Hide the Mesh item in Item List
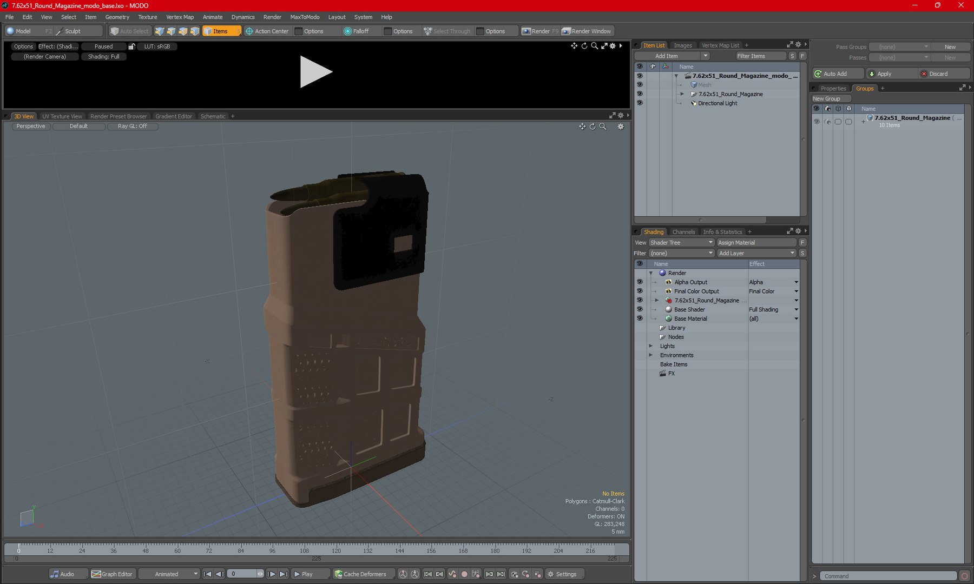This screenshot has width=974, height=584. point(640,85)
